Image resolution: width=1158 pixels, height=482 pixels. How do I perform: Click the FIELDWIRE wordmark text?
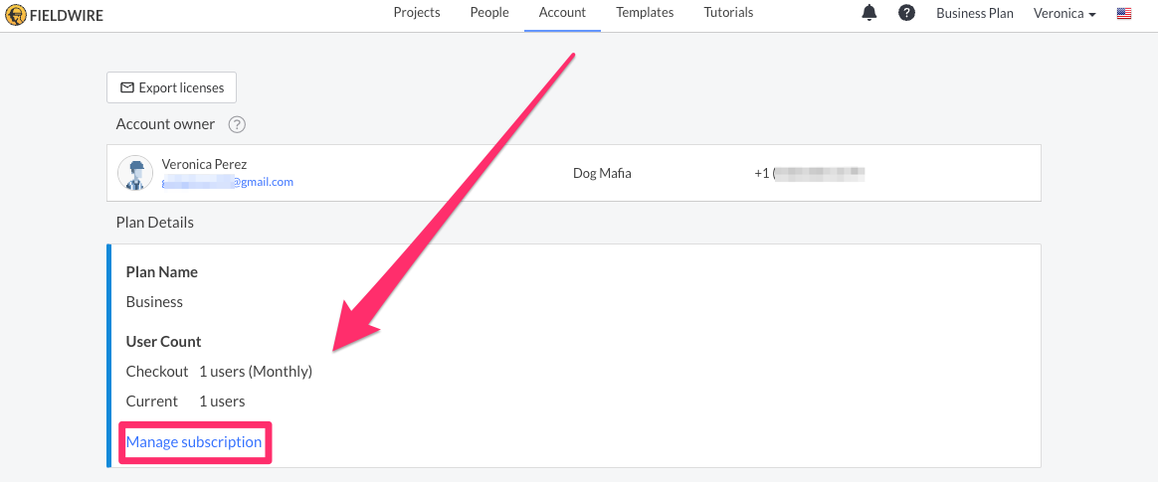(x=67, y=14)
